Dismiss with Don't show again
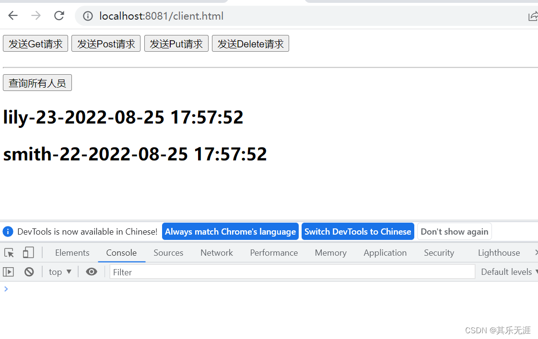538x339 pixels. (455, 232)
